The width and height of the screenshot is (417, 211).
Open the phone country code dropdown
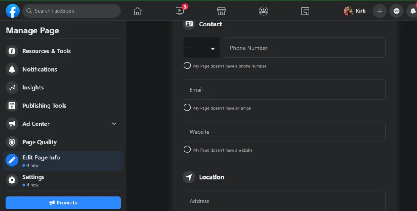coord(202,48)
